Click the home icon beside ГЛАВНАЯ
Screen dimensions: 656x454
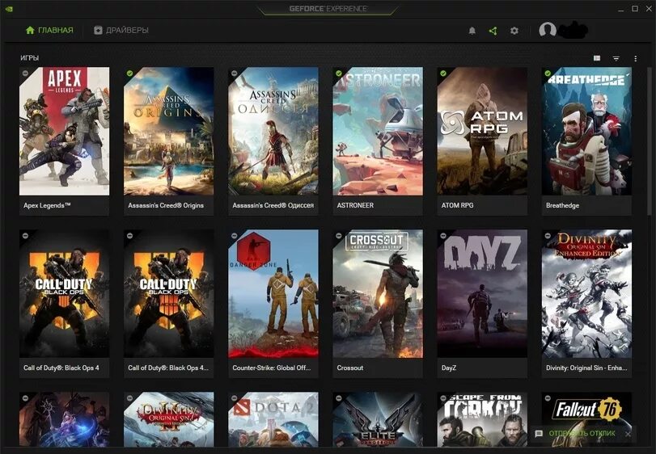pos(30,30)
